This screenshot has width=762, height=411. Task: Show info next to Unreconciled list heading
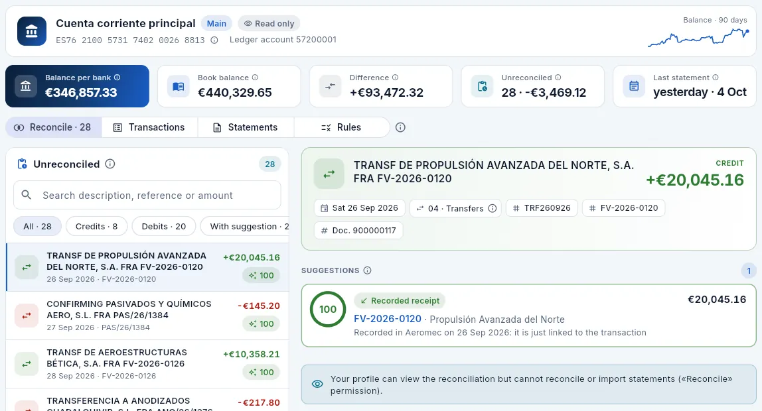pyautogui.click(x=110, y=164)
